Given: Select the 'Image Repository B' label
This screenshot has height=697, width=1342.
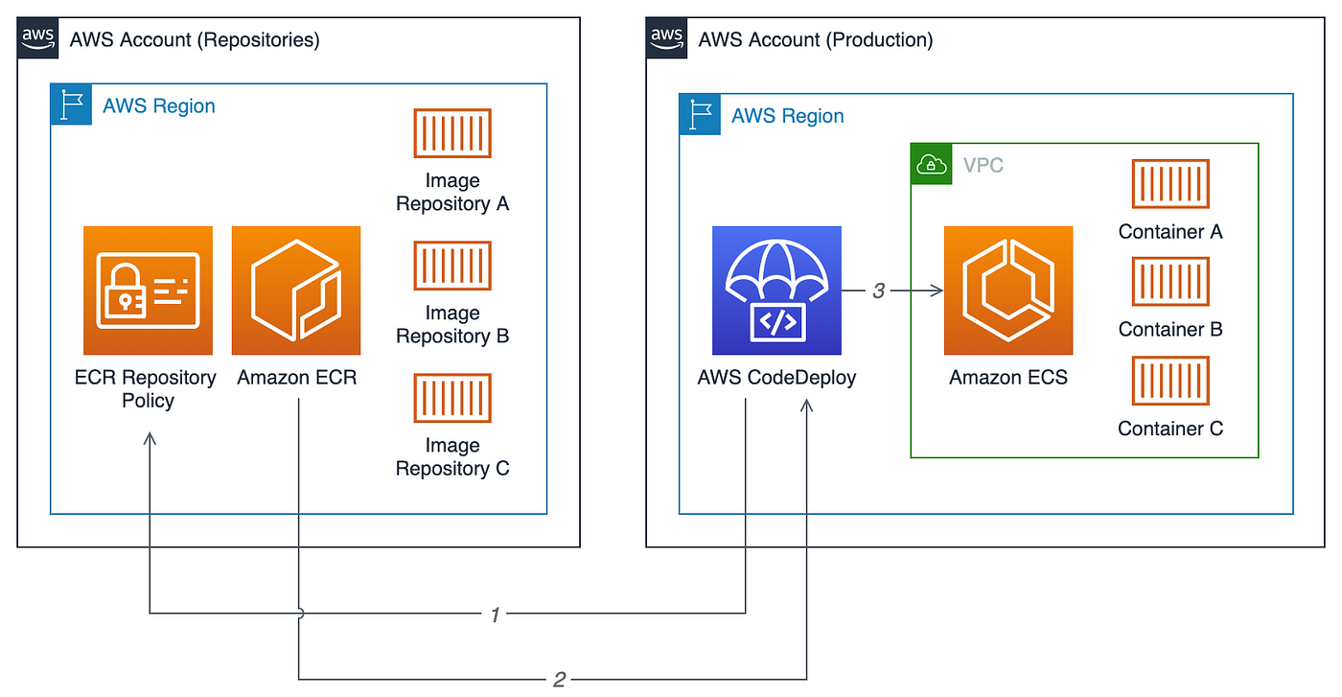Looking at the screenshot, I should (x=452, y=324).
